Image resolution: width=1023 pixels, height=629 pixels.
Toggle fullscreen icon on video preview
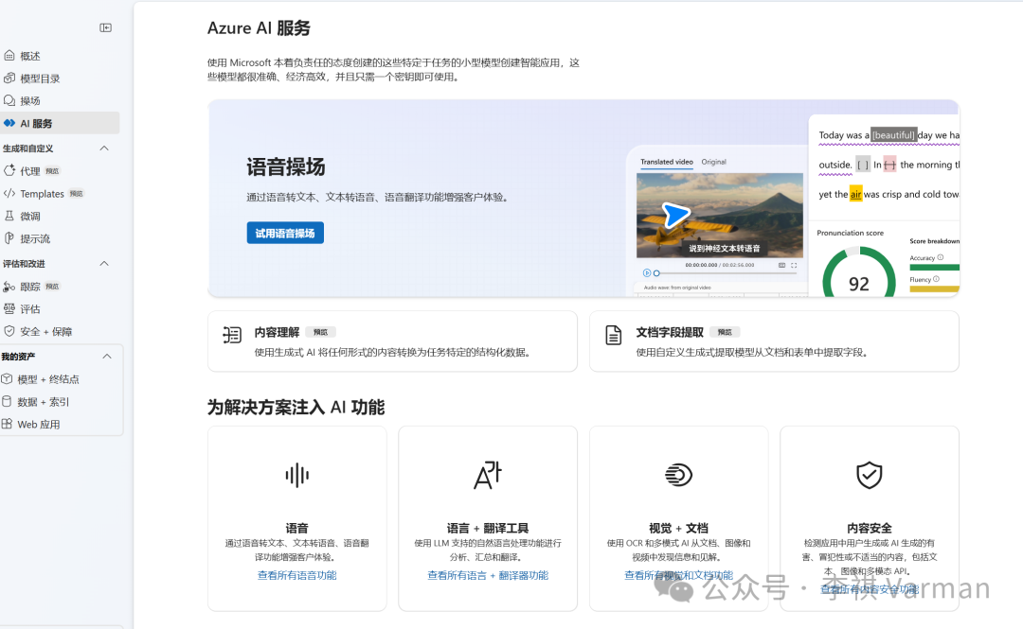pos(794,265)
